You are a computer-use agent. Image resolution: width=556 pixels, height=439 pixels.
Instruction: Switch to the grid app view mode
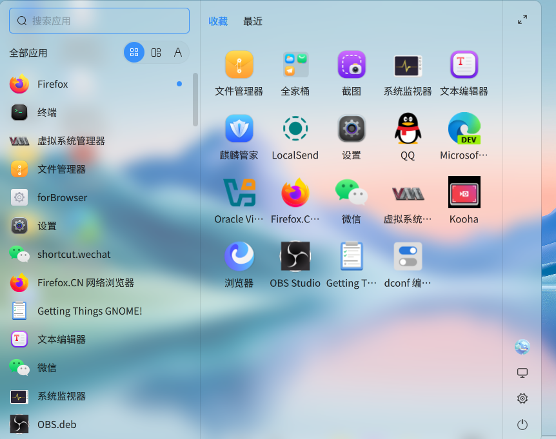click(134, 52)
